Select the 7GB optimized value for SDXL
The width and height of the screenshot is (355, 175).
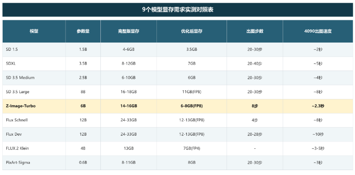click(192, 64)
